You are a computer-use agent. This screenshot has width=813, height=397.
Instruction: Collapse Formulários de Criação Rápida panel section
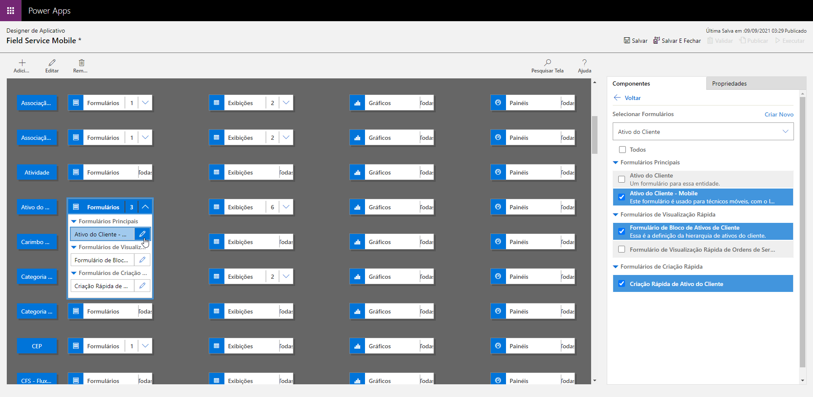click(616, 267)
